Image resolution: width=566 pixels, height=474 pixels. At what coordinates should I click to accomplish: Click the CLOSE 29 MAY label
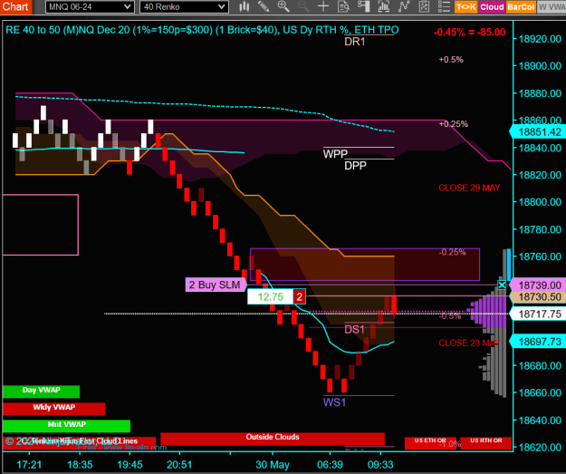coord(469,188)
